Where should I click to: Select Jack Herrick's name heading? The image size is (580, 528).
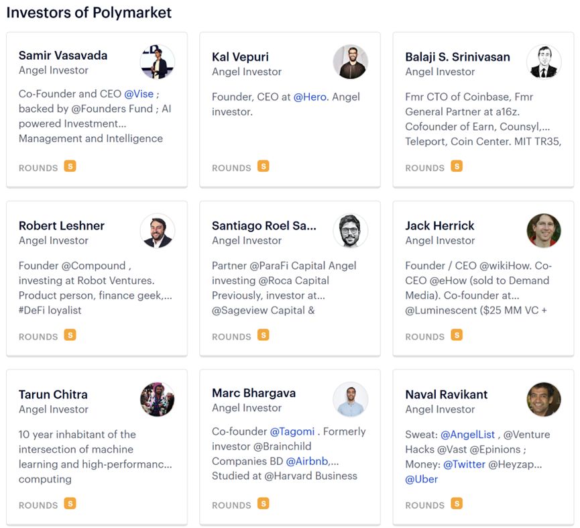(439, 225)
